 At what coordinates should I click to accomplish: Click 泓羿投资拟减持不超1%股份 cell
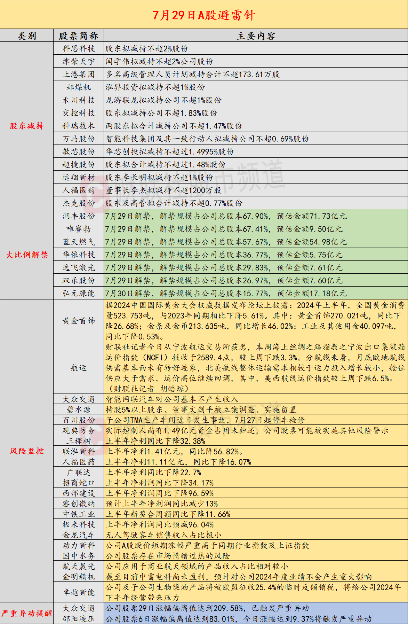click(256, 87)
